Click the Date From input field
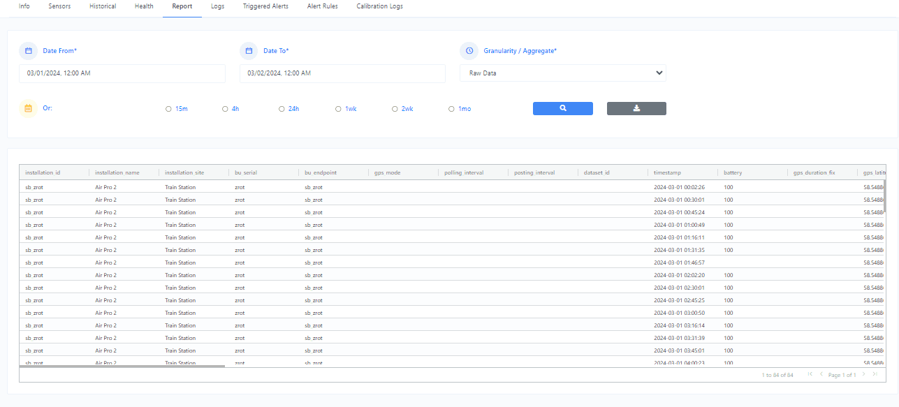The height and width of the screenshot is (407, 899). pos(122,73)
